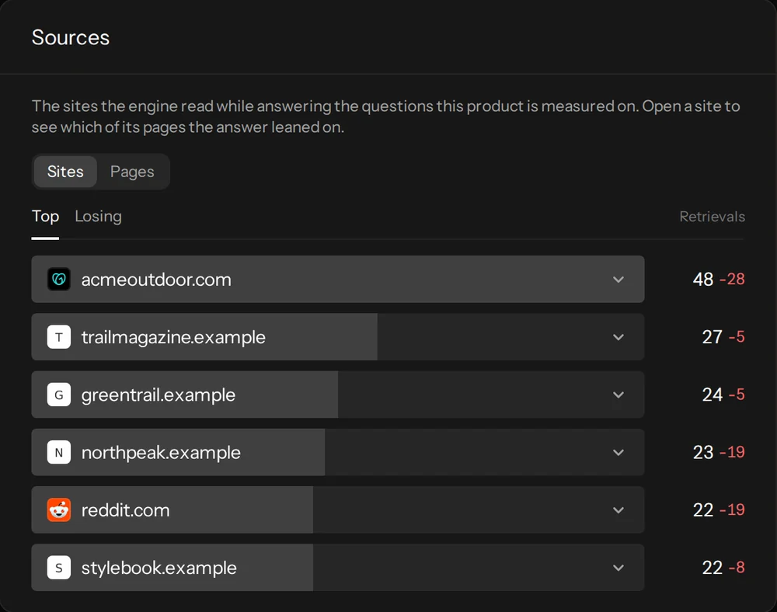Click the 24 retrievals count for greentrail.example
Image resolution: width=777 pixels, height=612 pixels.
pos(712,395)
